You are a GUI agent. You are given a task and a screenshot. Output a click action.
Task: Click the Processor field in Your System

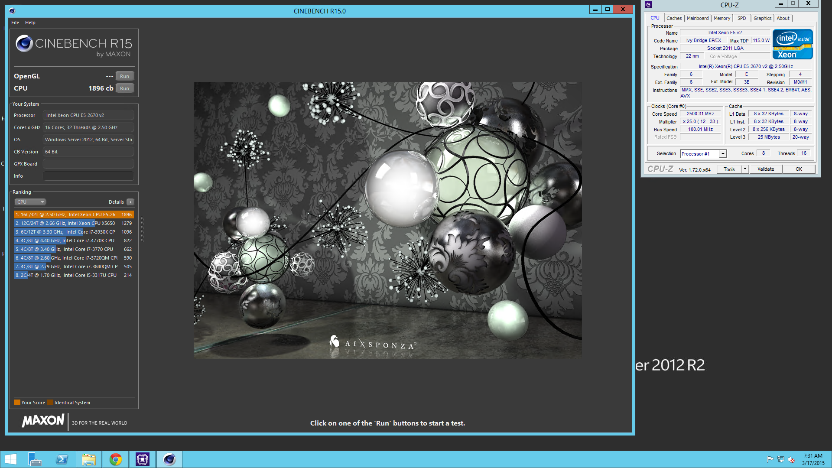click(x=88, y=115)
